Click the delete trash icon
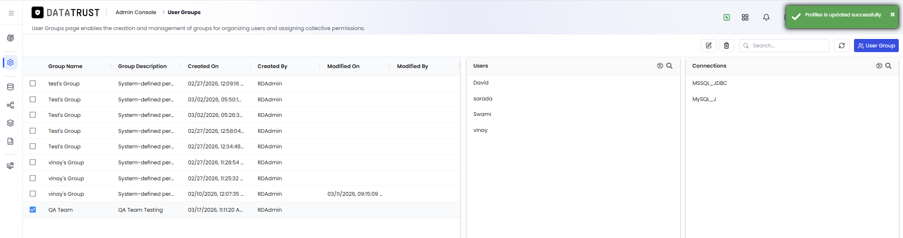903x238 pixels. point(726,46)
